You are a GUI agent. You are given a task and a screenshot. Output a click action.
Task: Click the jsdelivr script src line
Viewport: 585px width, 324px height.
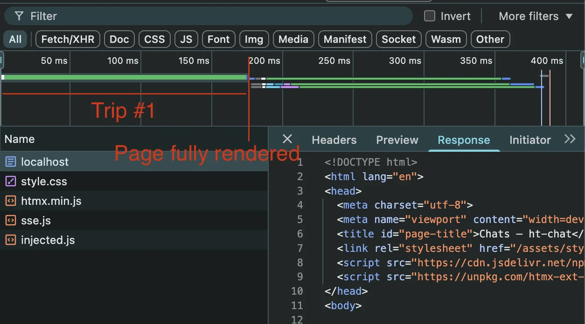pyautogui.click(x=460, y=263)
